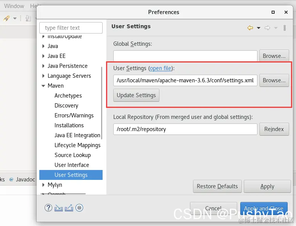
Task: Select Archetypes under Maven
Action: click(68, 96)
